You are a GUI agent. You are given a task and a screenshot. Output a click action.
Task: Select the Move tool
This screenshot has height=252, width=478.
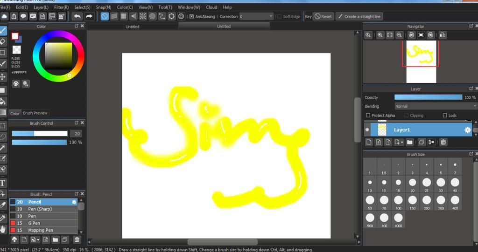3,76
